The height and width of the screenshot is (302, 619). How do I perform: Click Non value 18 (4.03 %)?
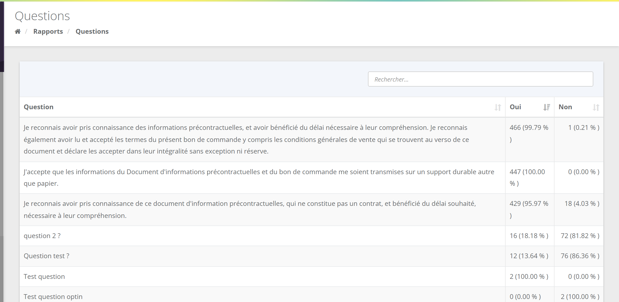point(582,204)
